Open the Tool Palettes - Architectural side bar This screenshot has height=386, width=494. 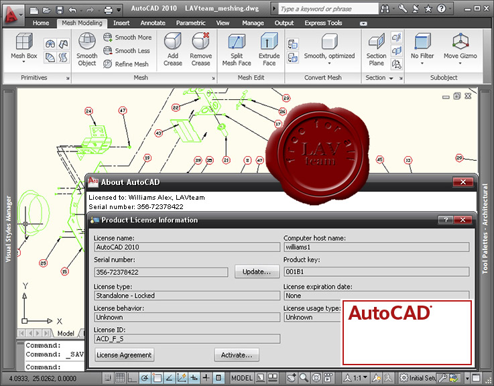[485, 229]
